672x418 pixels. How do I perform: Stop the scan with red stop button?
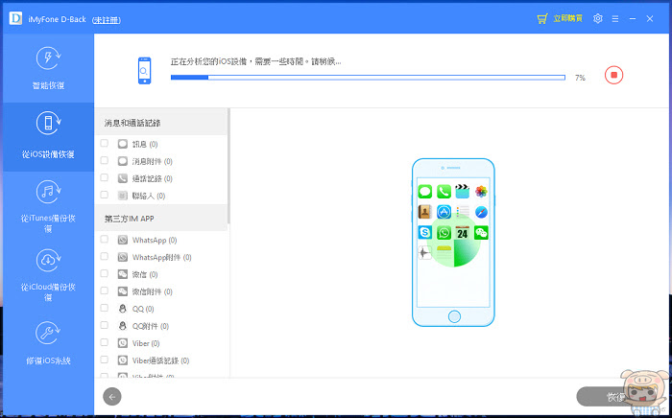613,76
